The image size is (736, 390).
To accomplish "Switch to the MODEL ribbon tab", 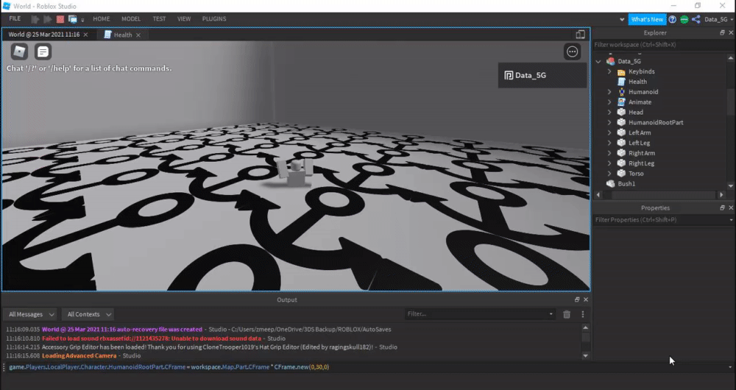I will (x=131, y=19).
